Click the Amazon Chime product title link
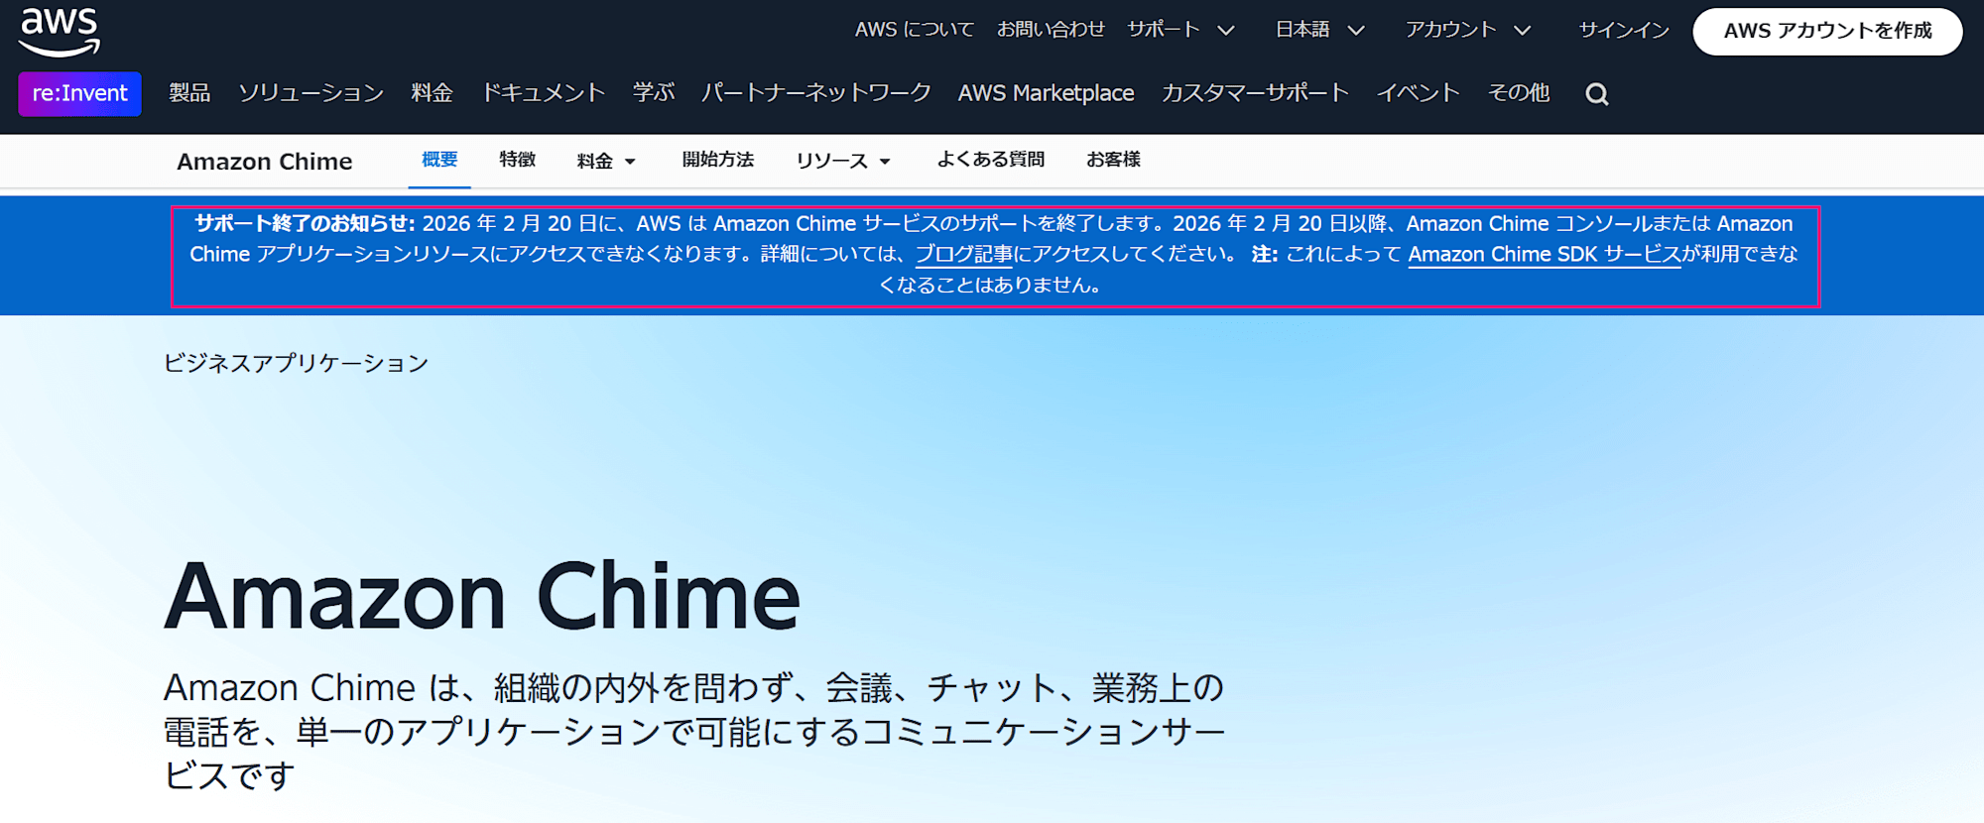The image size is (1984, 823). pos(264,162)
